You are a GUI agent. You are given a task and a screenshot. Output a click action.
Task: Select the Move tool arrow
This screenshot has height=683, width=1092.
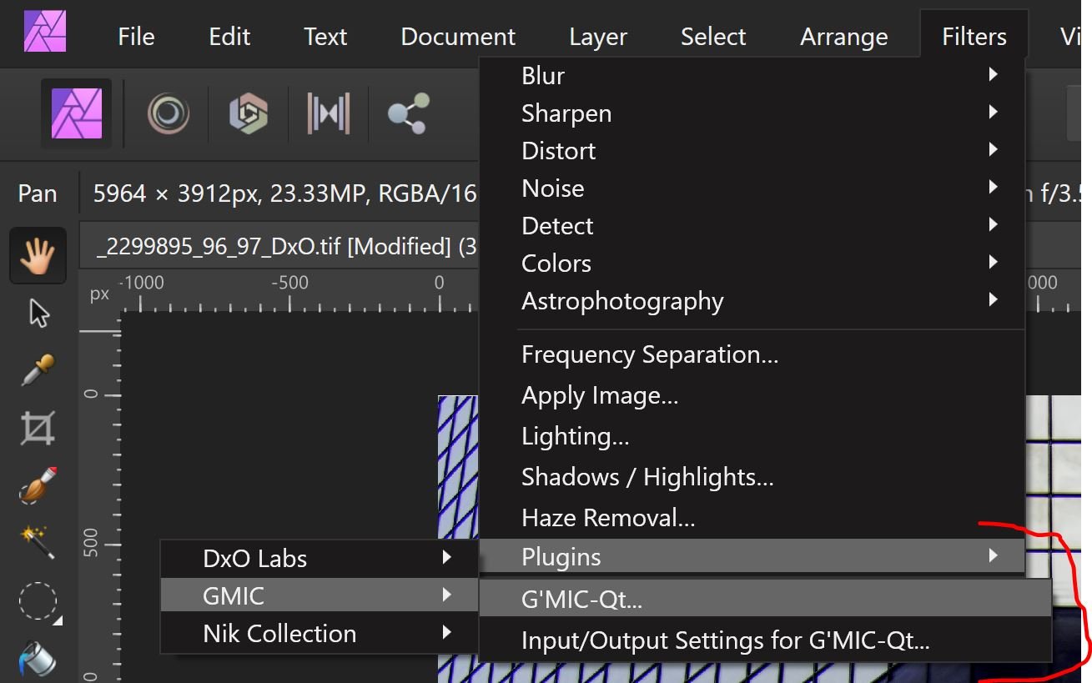[38, 314]
